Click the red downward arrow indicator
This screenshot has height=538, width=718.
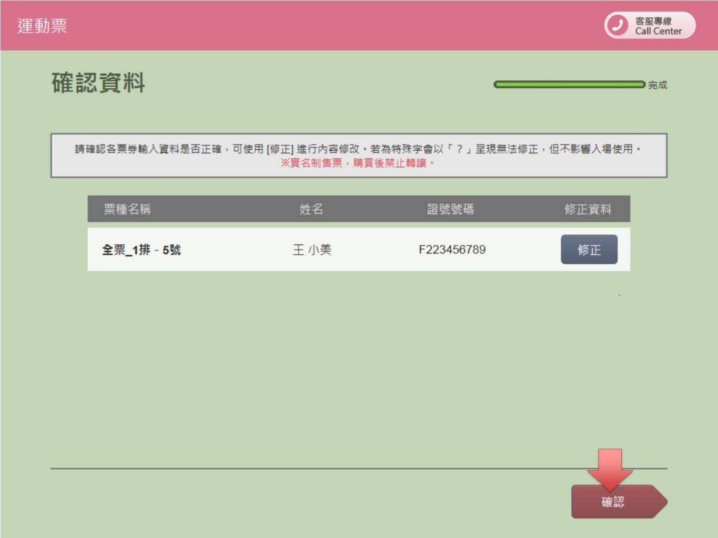point(610,468)
